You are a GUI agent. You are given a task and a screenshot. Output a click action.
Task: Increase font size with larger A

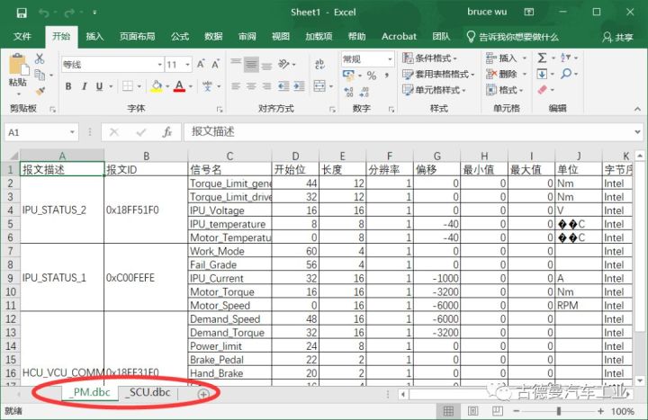[x=201, y=65]
